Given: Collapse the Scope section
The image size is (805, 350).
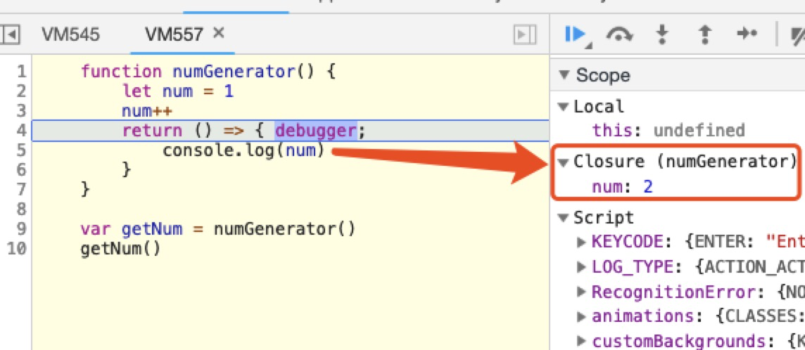Looking at the screenshot, I should [565, 76].
